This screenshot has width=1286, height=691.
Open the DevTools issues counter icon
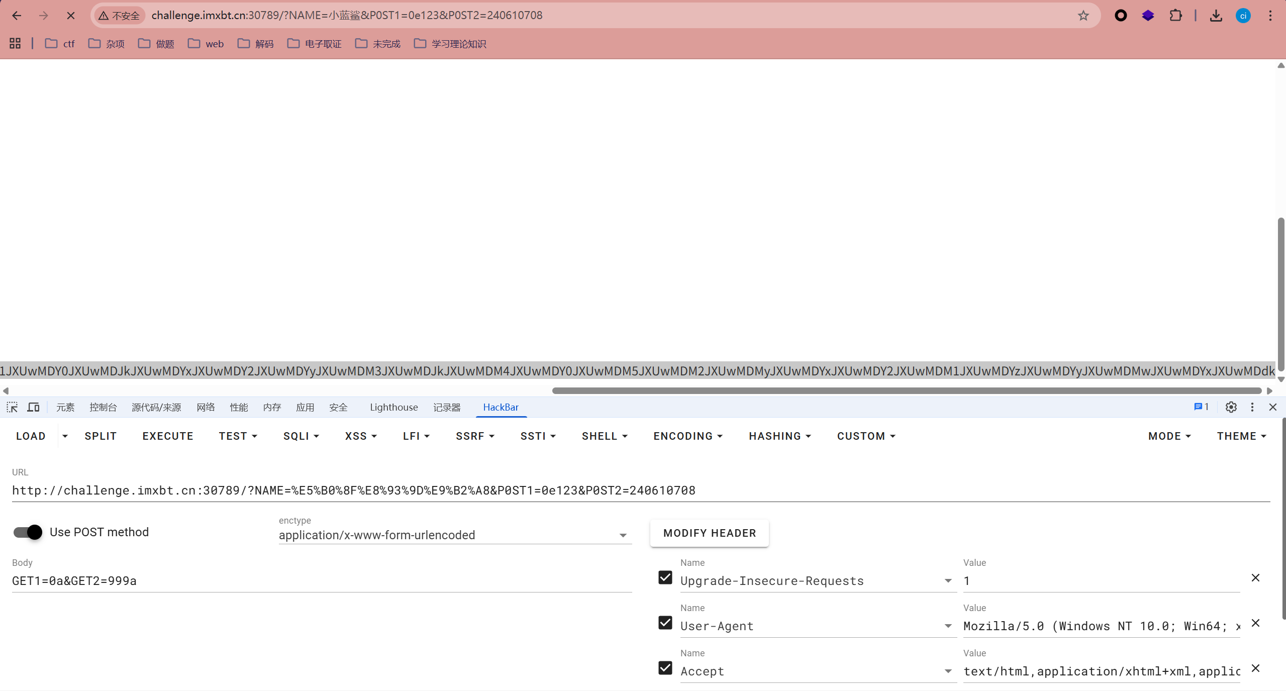[x=1201, y=407]
